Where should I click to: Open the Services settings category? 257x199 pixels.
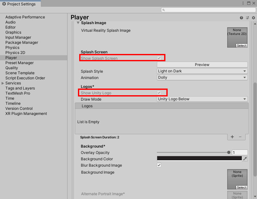click(x=13, y=83)
